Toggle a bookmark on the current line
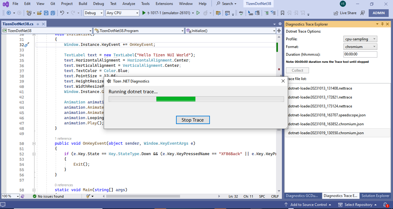Image resolution: width=393 pixels, height=209 pixels. (283, 13)
